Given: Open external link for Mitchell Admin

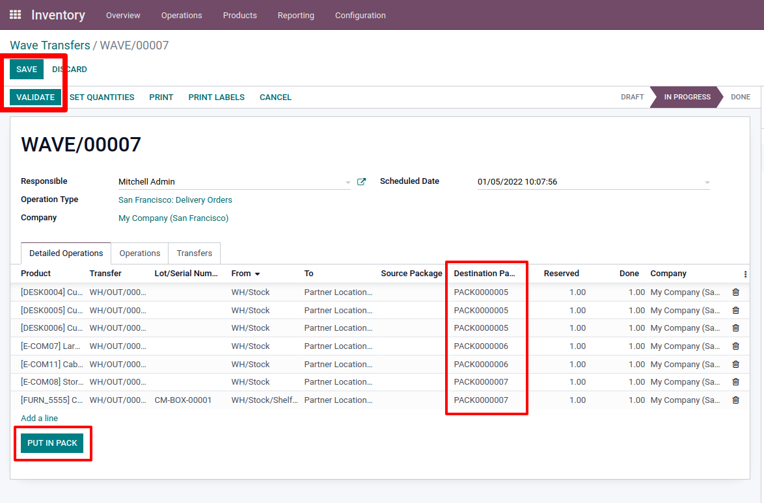Looking at the screenshot, I should tap(361, 181).
